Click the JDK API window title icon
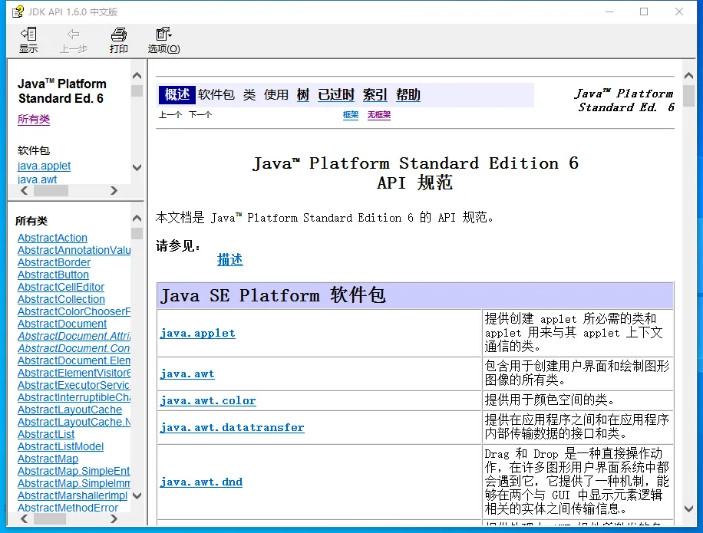 pyautogui.click(x=18, y=12)
